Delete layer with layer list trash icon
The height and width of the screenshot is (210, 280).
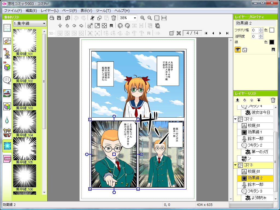click(273, 100)
